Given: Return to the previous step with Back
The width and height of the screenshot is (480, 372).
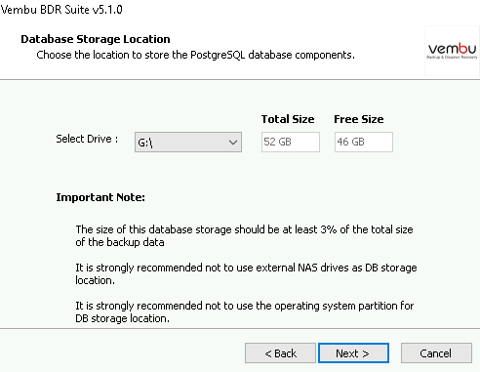Looking at the screenshot, I should pos(280,353).
